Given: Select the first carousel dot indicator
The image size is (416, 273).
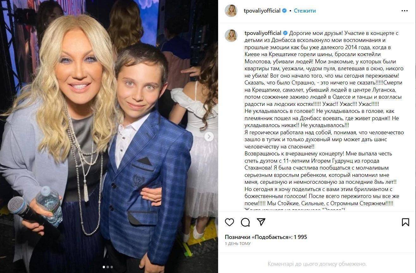Looking at the screenshot, I should [x=104, y=267].
